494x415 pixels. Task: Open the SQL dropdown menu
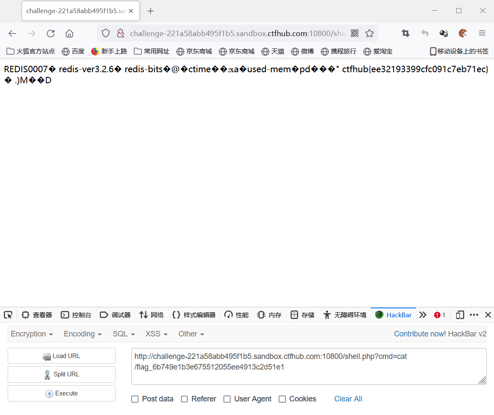[x=124, y=334]
